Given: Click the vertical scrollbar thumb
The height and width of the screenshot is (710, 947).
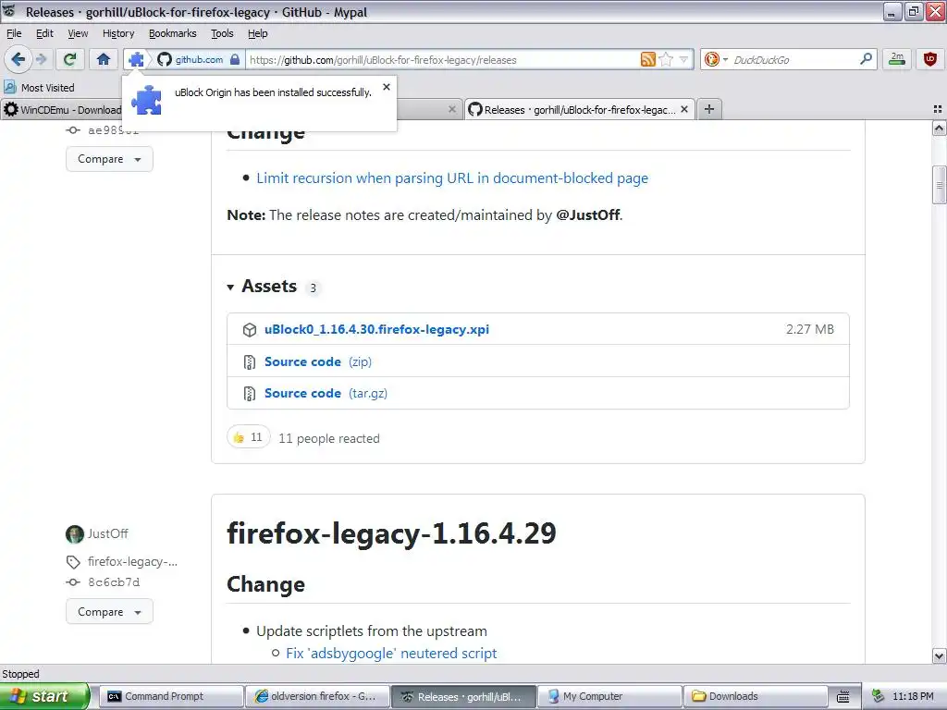Looking at the screenshot, I should click(940, 185).
